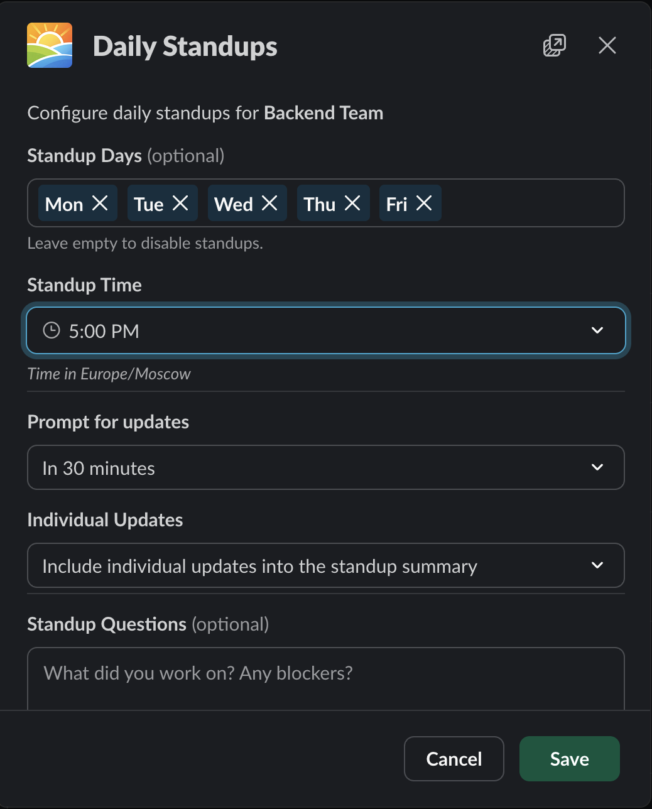Save the standup configuration
652x809 pixels.
click(x=569, y=759)
